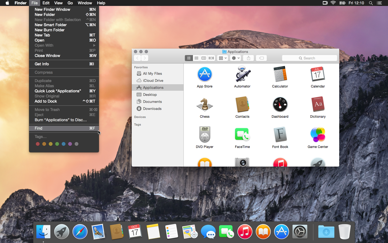Click the Edit Tags toolbar icon
The width and height of the screenshot is (388, 243).
click(261, 58)
